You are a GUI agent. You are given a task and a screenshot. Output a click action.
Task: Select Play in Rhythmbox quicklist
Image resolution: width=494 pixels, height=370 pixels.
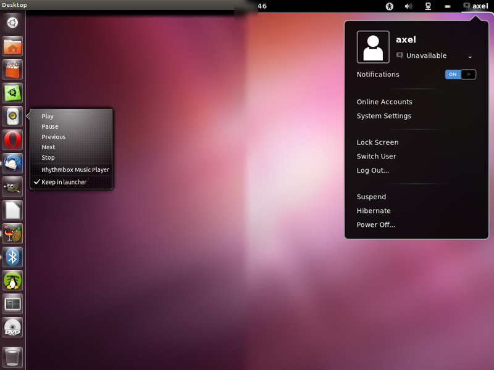pos(48,116)
